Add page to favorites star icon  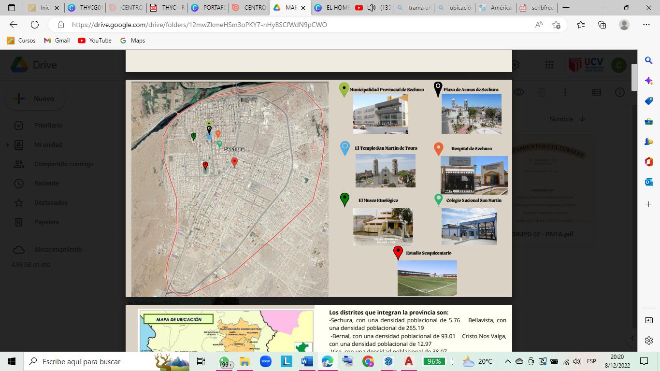tap(556, 25)
